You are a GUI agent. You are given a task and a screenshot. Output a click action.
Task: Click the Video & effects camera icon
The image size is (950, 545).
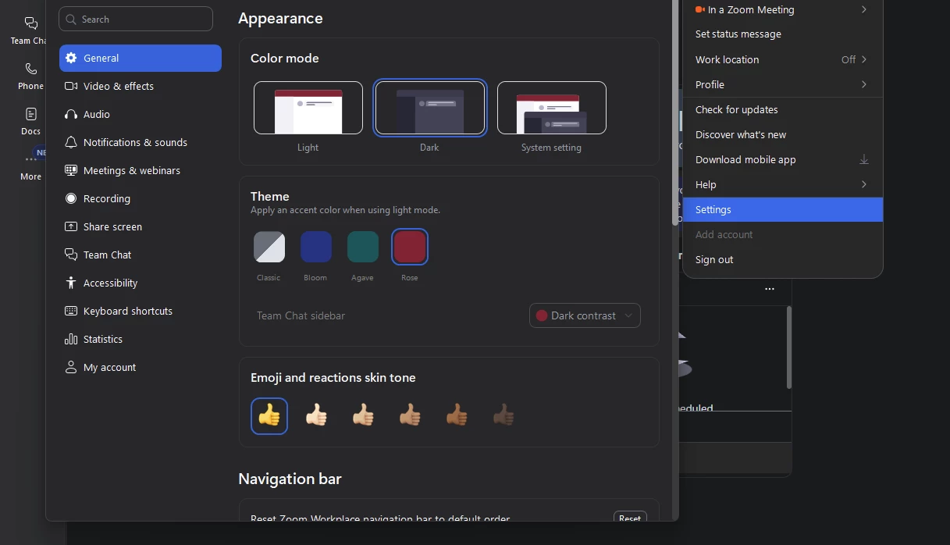click(x=71, y=86)
